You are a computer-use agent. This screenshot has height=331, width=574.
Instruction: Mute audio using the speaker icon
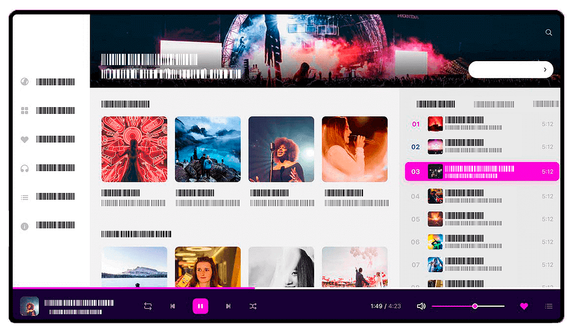point(421,306)
